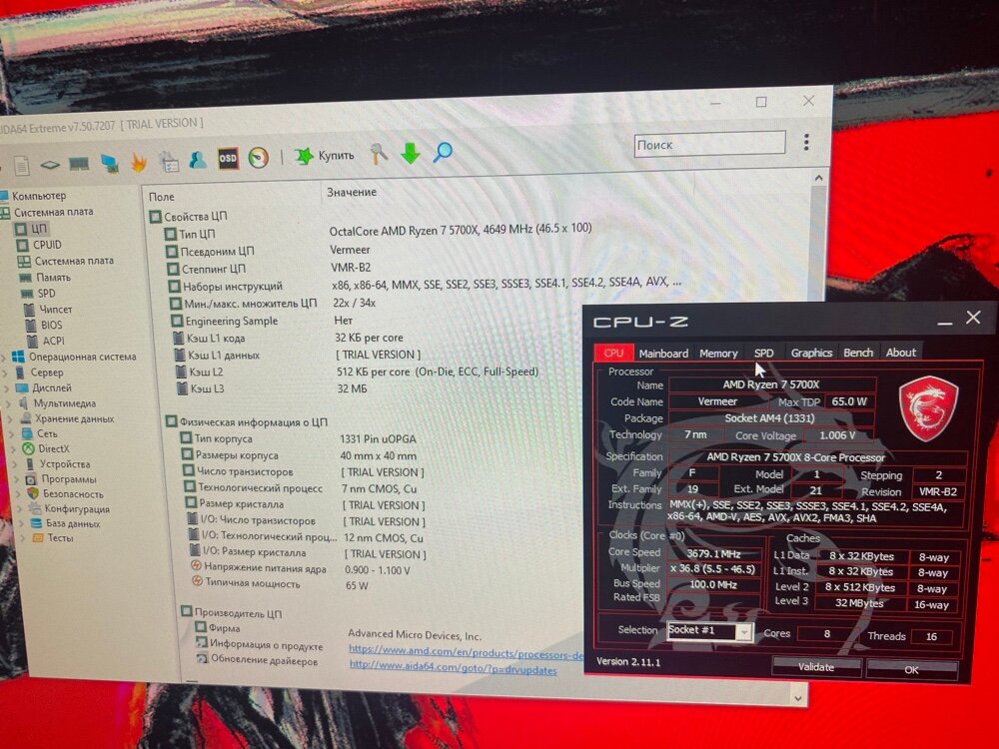
Task: Switch to SPD tab in CPU-Z
Action: (763, 353)
